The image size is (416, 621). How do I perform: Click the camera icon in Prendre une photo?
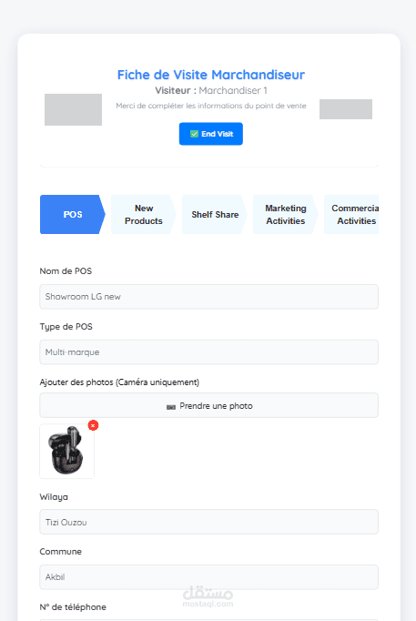coord(171,407)
